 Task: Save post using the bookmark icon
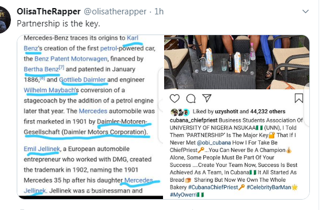pos(299,98)
